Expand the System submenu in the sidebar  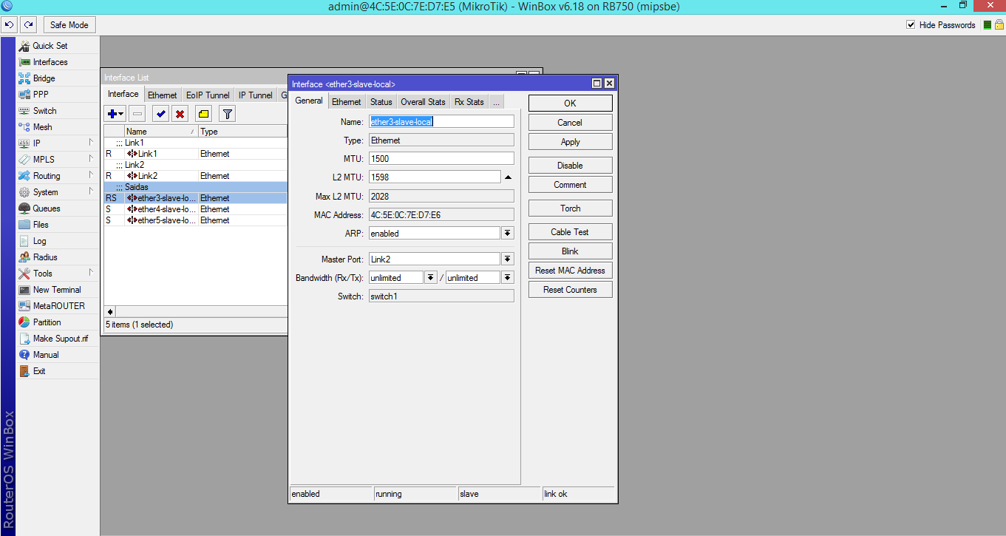tap(91, 191)
